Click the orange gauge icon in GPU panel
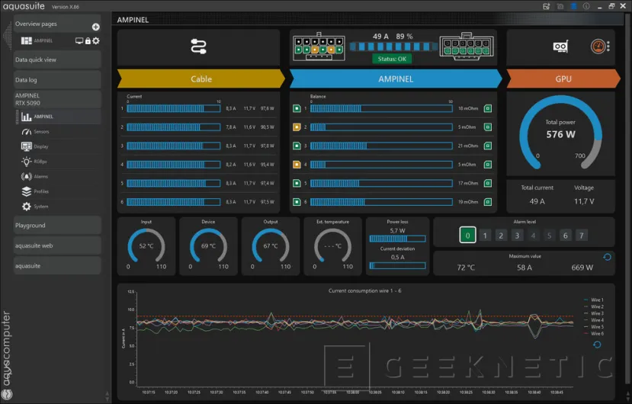The height and width of the screenshot is (404, 632). (x=600, y=47)
